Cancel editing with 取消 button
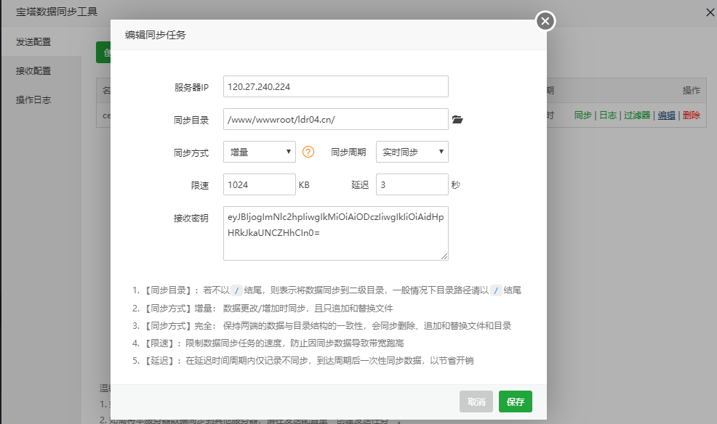 [x=476, y=401]
